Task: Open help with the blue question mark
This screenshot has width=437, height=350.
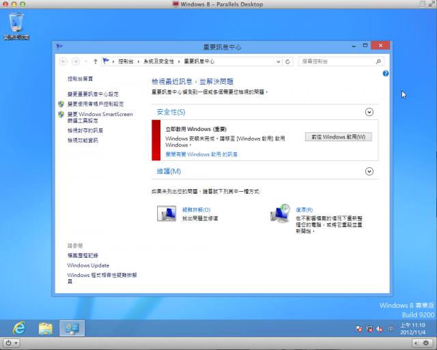Action: [x=386, y=73]
